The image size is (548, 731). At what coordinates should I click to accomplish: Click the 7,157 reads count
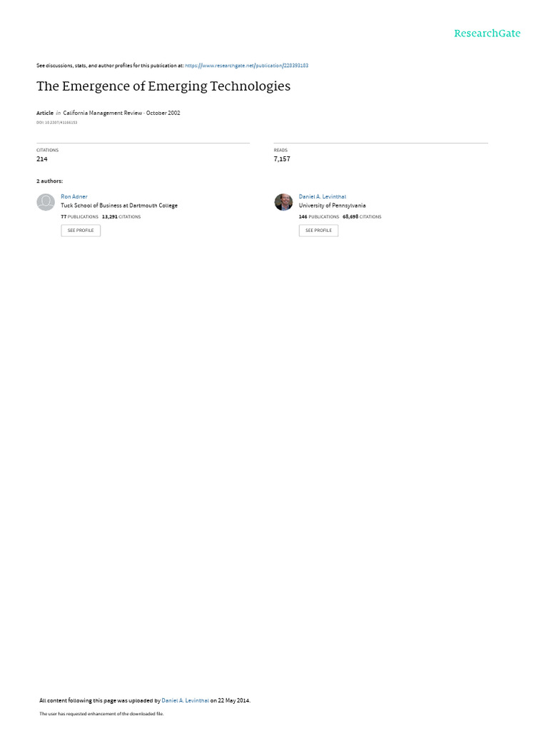pos(282,159)
